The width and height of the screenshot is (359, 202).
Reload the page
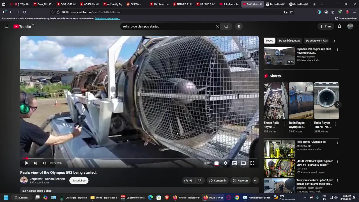[x=25, y=12]
